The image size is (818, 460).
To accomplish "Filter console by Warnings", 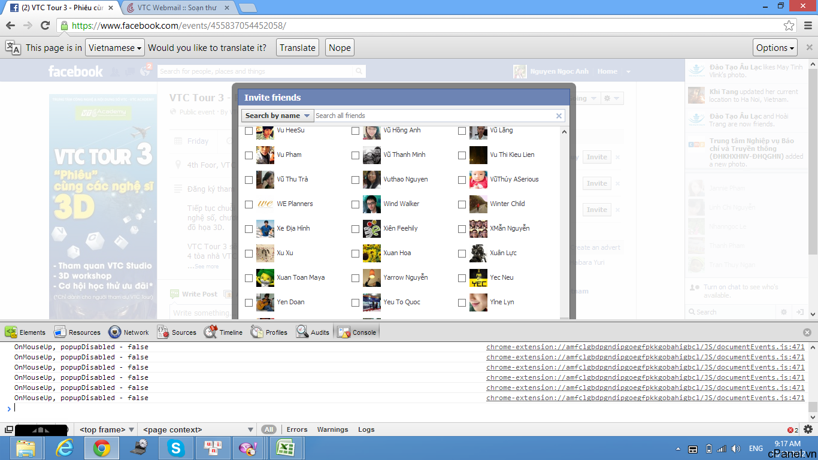I will click(332, 429).
